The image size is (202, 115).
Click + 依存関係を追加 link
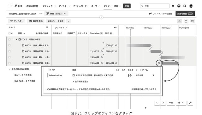[x=81, y=82]
